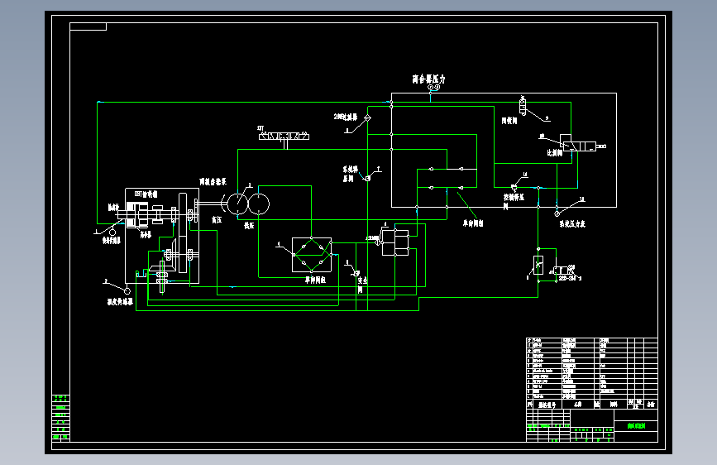This screenshot has height=465, width=717.
Task: Select the diamond-shaped filter symbol
Action: (368, 118)
